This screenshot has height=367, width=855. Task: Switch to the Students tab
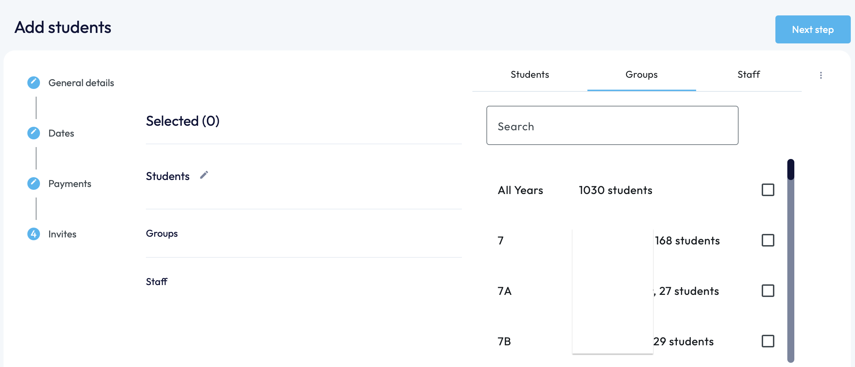click(x=530, y=75)
